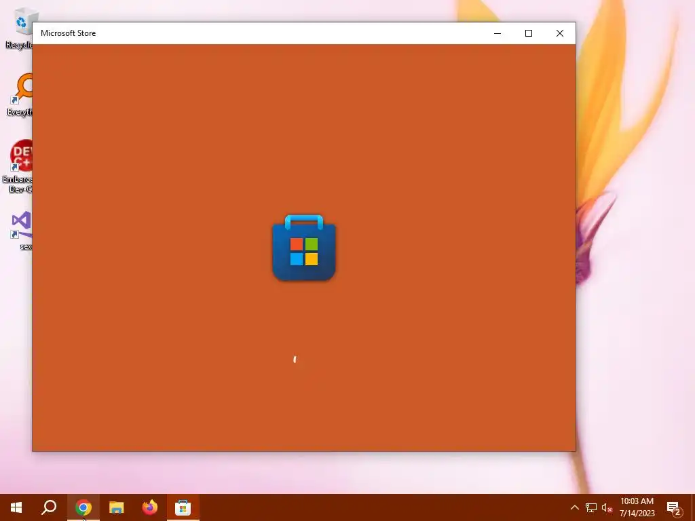Open the clock showing 10:03 AM

637,507
